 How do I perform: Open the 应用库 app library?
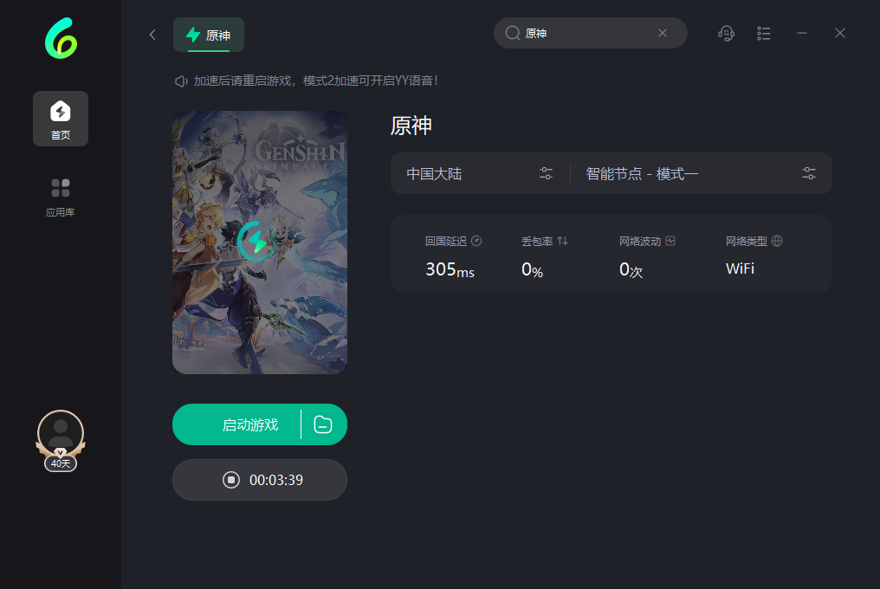tap(61, 197)
